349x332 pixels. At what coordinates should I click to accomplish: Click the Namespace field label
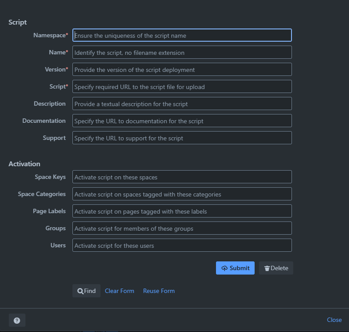[x=49, y=35]
